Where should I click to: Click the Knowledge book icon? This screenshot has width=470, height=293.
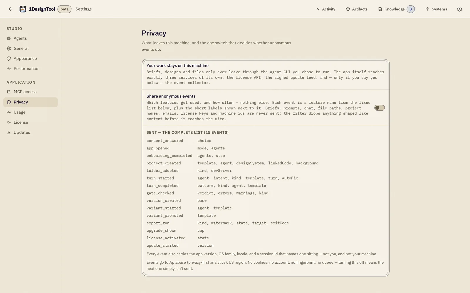(x=380, y=9)
